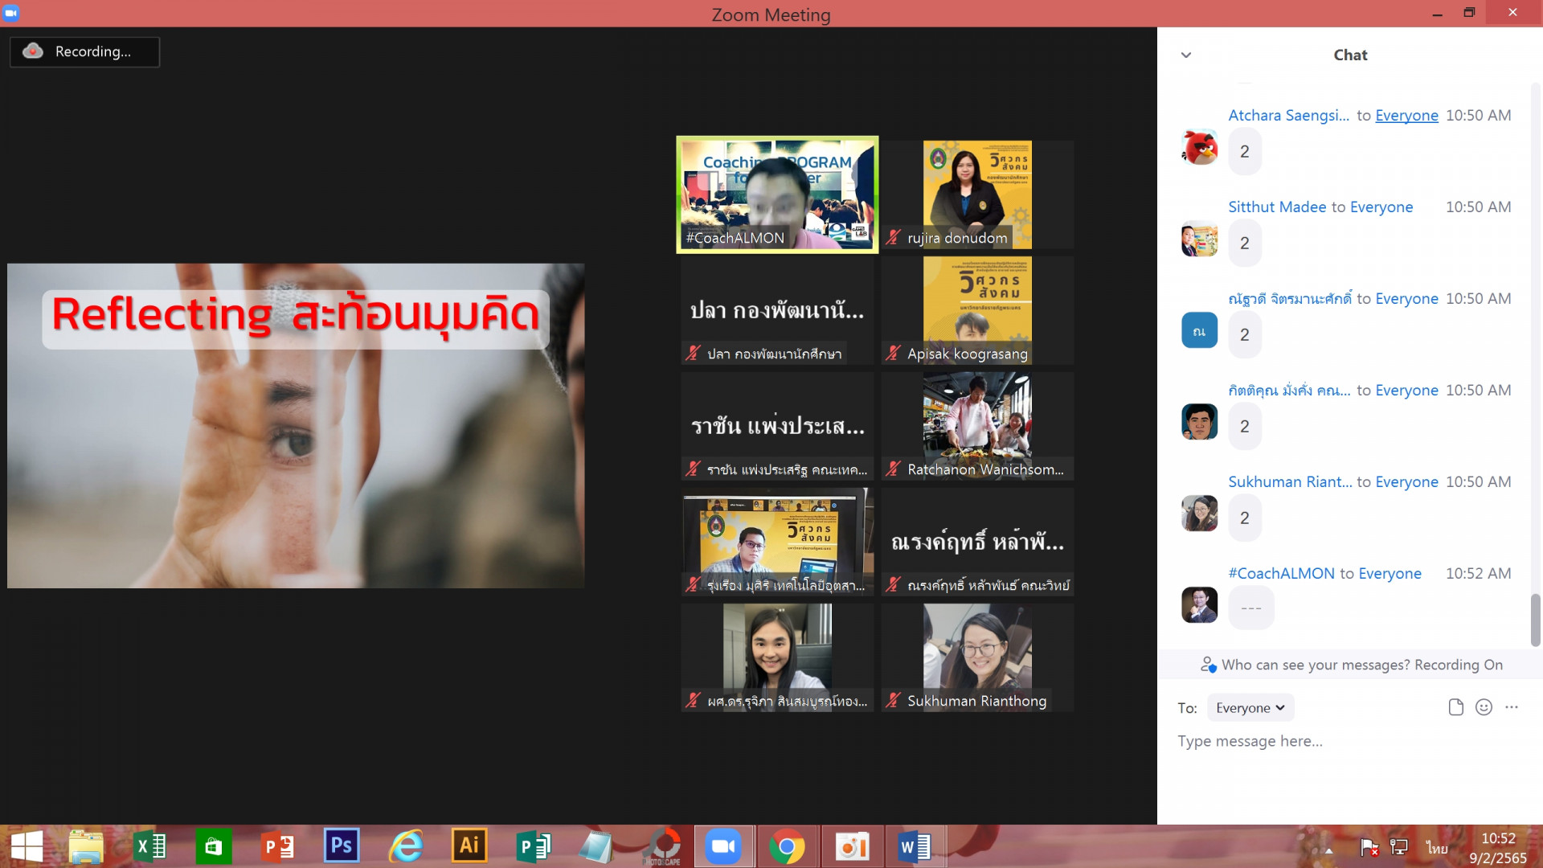Open Photoshop from the taskbar
The height and width of the screenshot is (868, 1543).
(342, 846)
